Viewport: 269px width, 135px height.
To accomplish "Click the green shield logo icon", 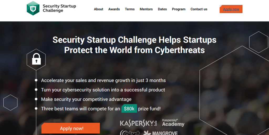I will (x=33, y=8).
